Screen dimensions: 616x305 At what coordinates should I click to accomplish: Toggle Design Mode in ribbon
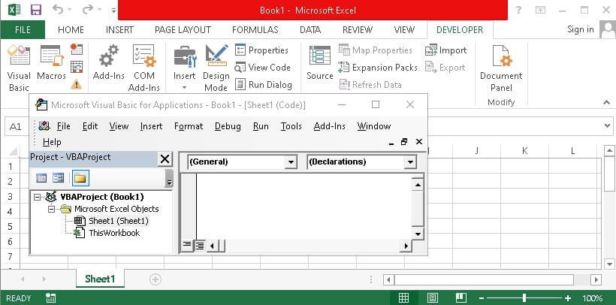click(x=216, y=68)
